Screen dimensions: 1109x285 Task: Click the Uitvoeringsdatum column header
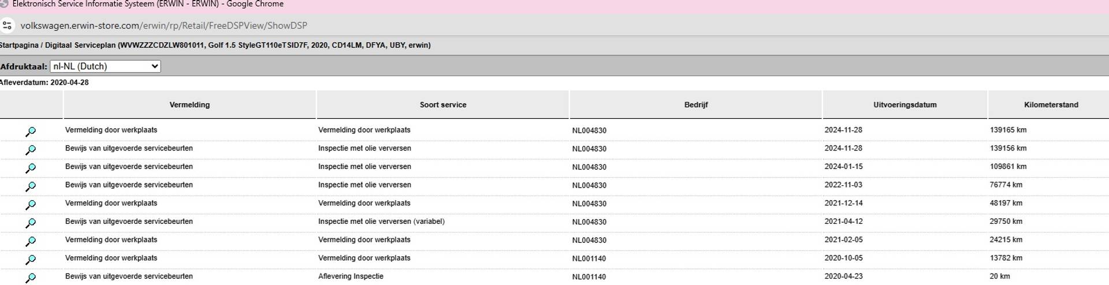click(x=905, y=105)
